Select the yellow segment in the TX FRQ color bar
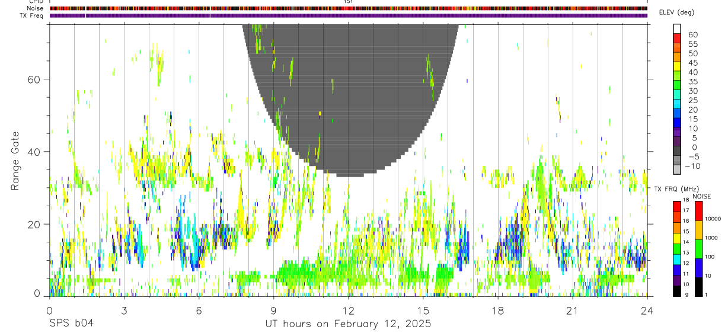728x336 pixels. pos(677,238)
